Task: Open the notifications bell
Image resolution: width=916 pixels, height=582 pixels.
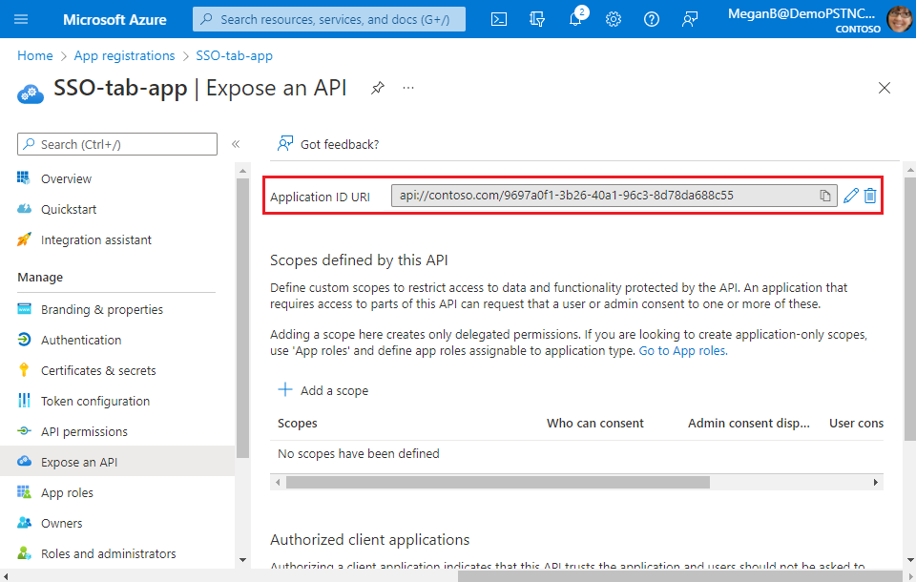Action: 575,19
